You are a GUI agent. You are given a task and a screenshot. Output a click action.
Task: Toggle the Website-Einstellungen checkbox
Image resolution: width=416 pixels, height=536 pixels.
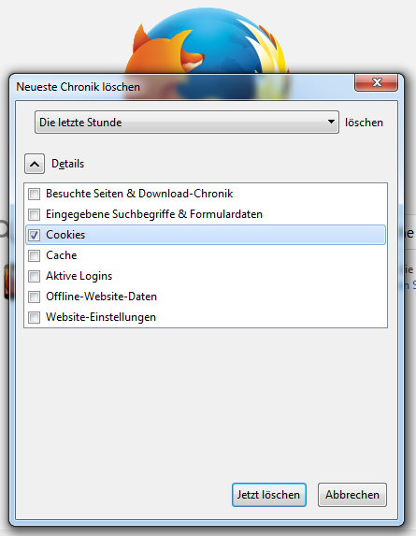(x=35, y=317)
